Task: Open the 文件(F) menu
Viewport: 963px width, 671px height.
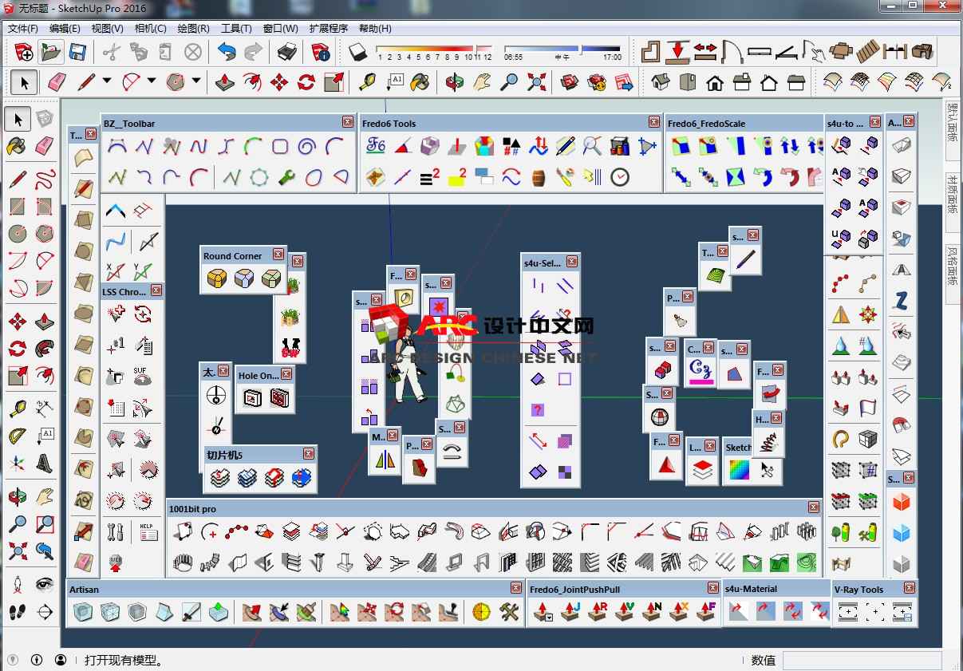Action: tap(23, 28)
